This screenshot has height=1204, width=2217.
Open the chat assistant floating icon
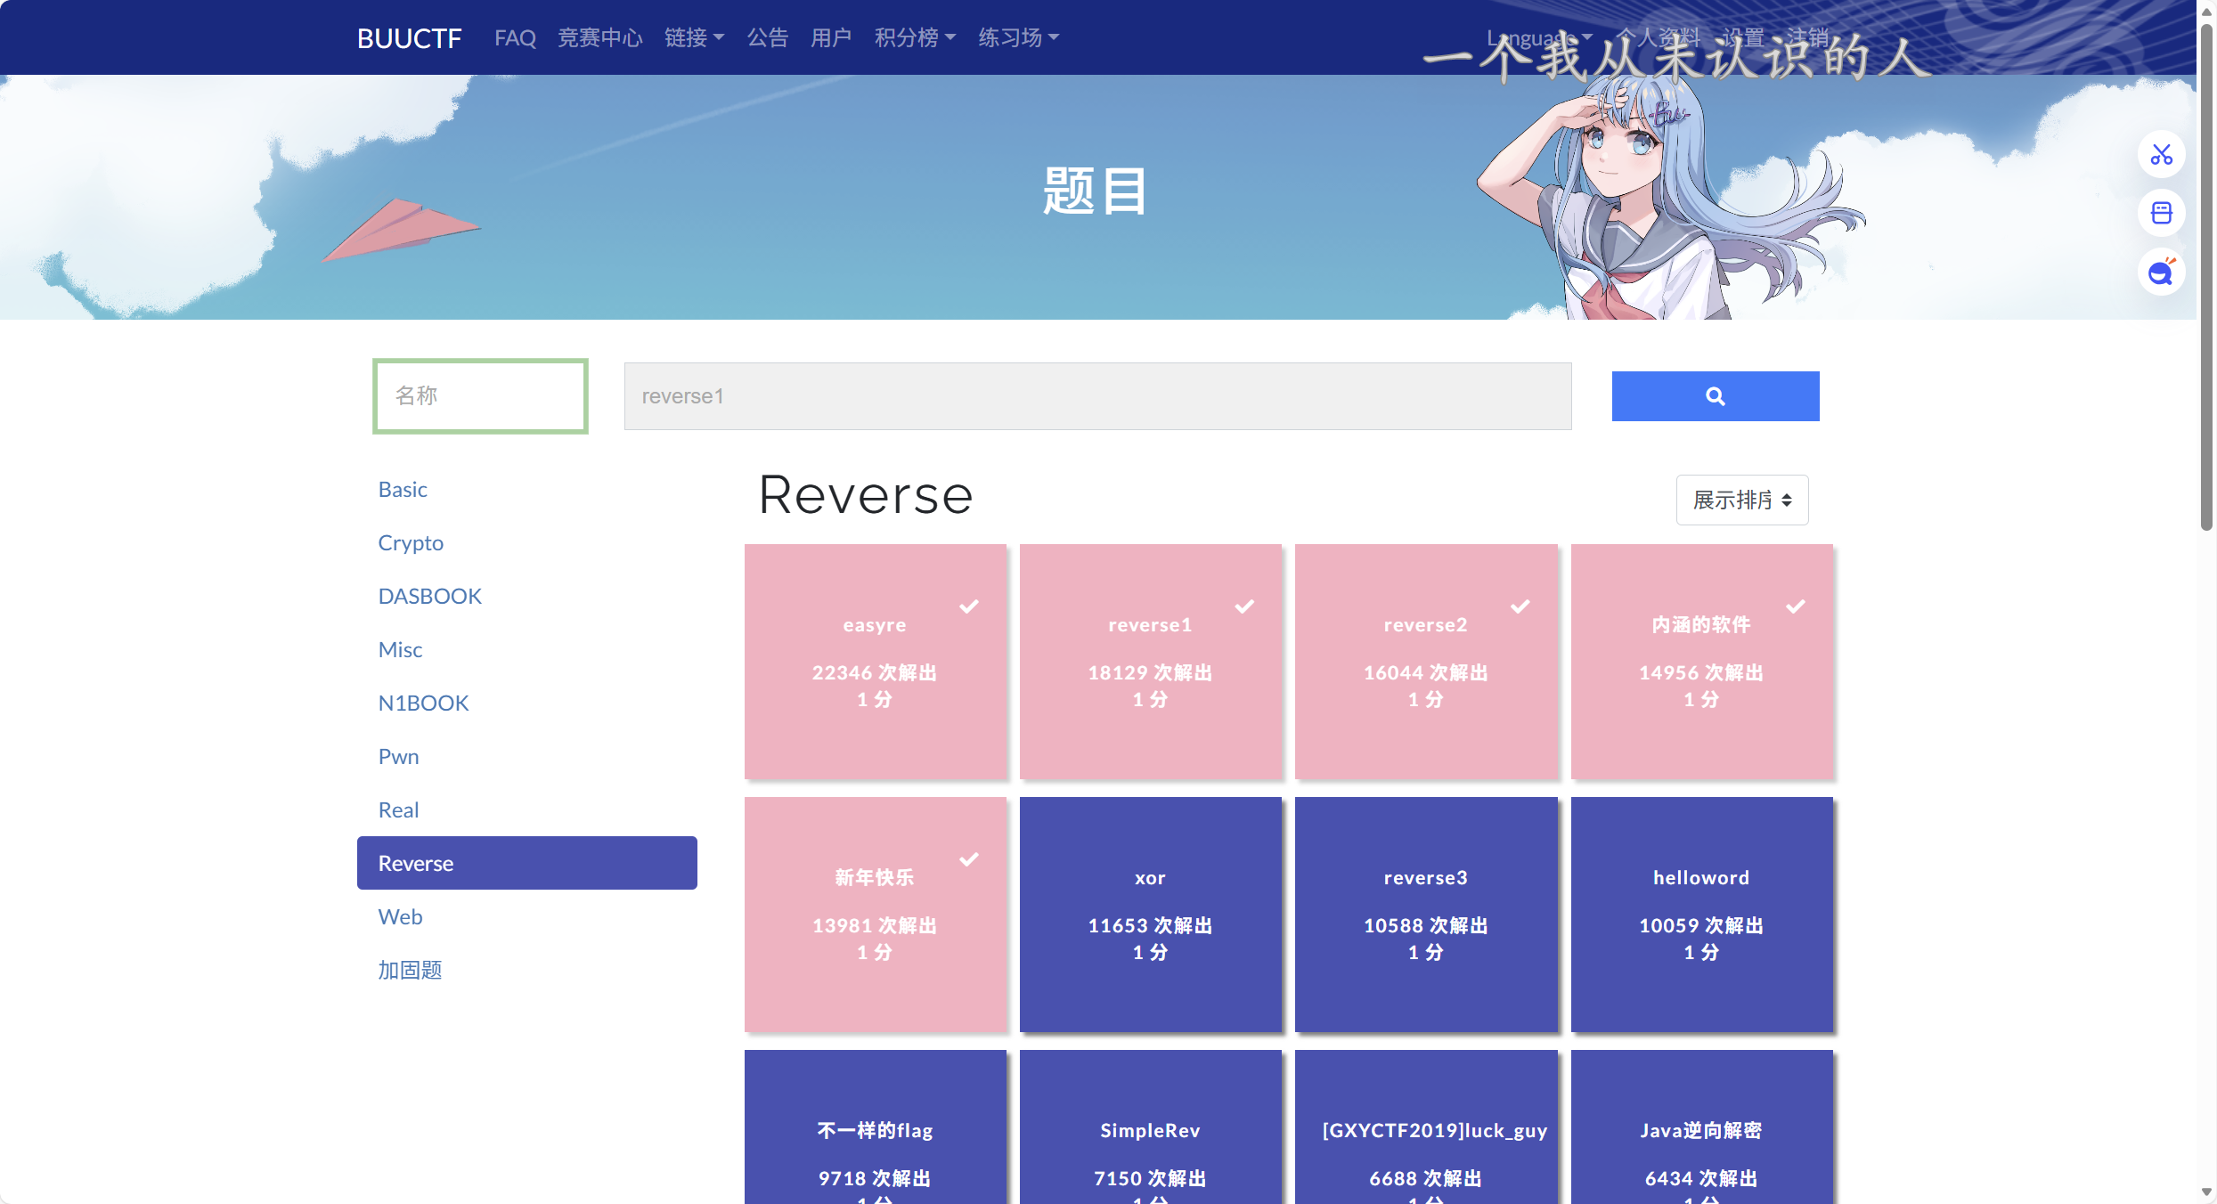click(x=2161, y=273)
